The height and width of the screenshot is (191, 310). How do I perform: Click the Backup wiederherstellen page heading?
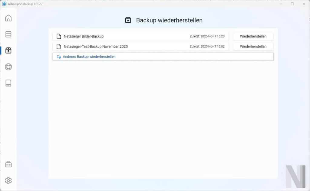(170, 20)
